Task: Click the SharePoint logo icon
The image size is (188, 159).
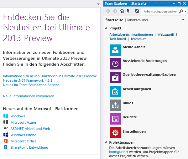Action: coord(6,147)
